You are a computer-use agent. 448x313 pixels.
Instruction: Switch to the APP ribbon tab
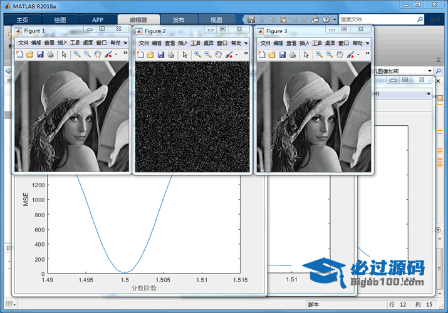pyautogui.click(x=98, y=19)
